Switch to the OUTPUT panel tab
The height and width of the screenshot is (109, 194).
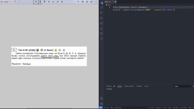point(120,86)
